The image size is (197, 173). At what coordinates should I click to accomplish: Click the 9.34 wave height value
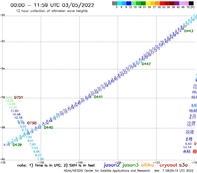pyautogui.click(x=46, y=123)
